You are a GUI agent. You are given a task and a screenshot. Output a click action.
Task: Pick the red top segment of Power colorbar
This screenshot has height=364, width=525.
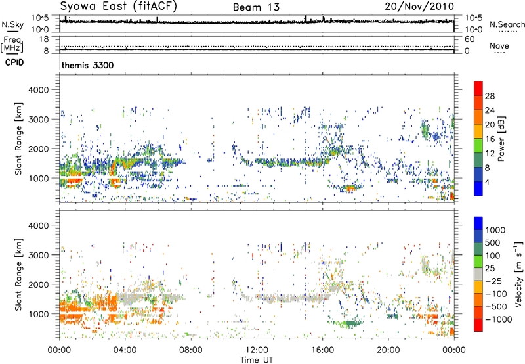click(478, 89)
